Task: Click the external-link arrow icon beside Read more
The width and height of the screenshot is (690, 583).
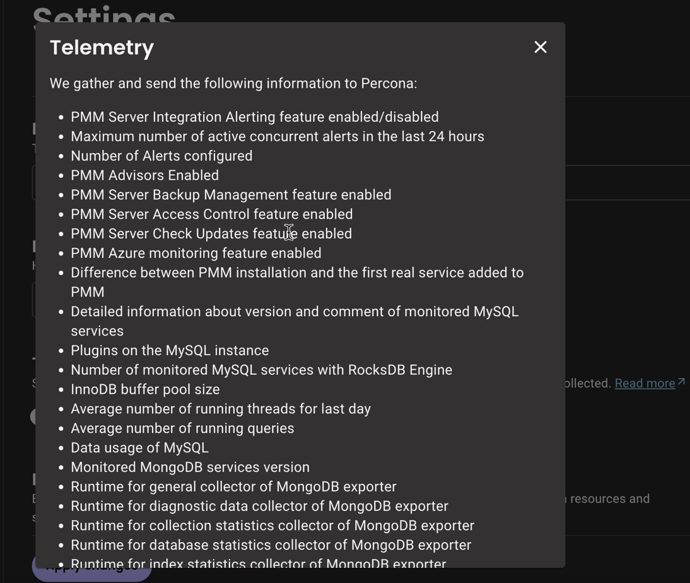Action: click(x=681, y=382)
